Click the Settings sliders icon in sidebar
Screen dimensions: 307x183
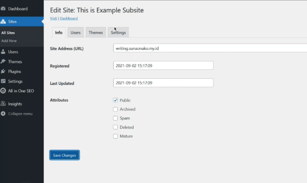[3, 81]
